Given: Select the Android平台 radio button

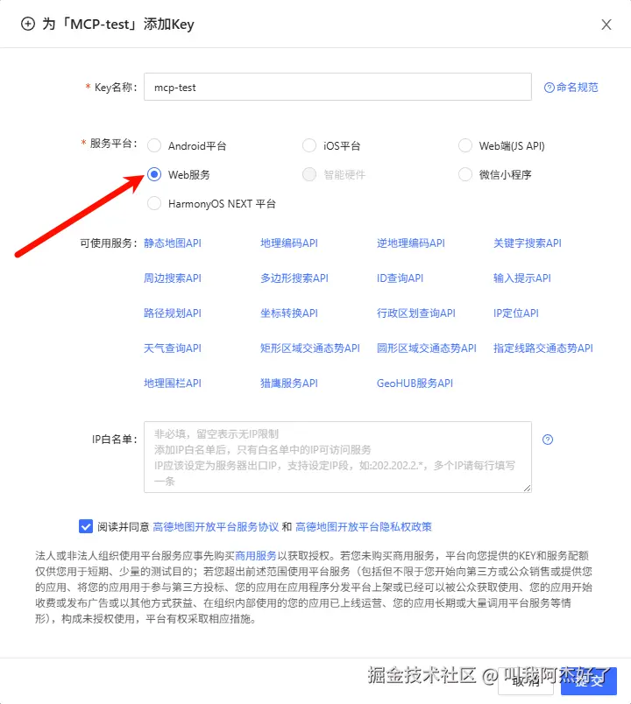Looking at the screenshot, I should (154, 145).
